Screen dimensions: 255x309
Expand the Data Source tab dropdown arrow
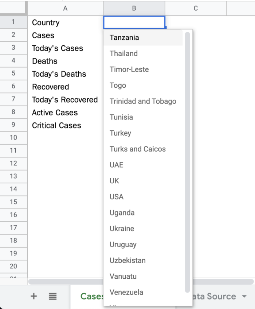coord(244,296)
